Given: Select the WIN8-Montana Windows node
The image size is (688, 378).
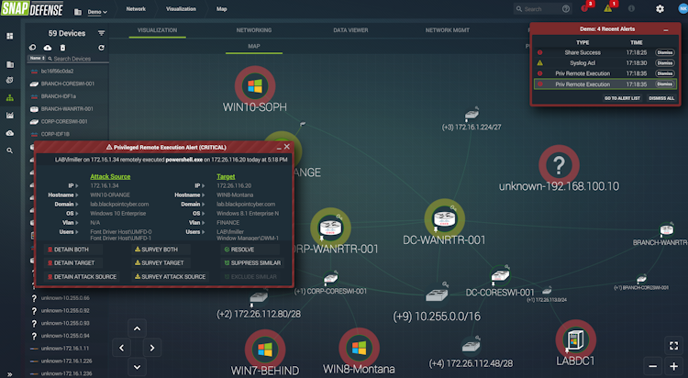Looking at the screenshot, I should click(359, 348).
